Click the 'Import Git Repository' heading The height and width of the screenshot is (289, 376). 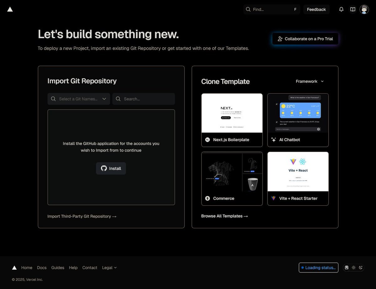[82, 81]
